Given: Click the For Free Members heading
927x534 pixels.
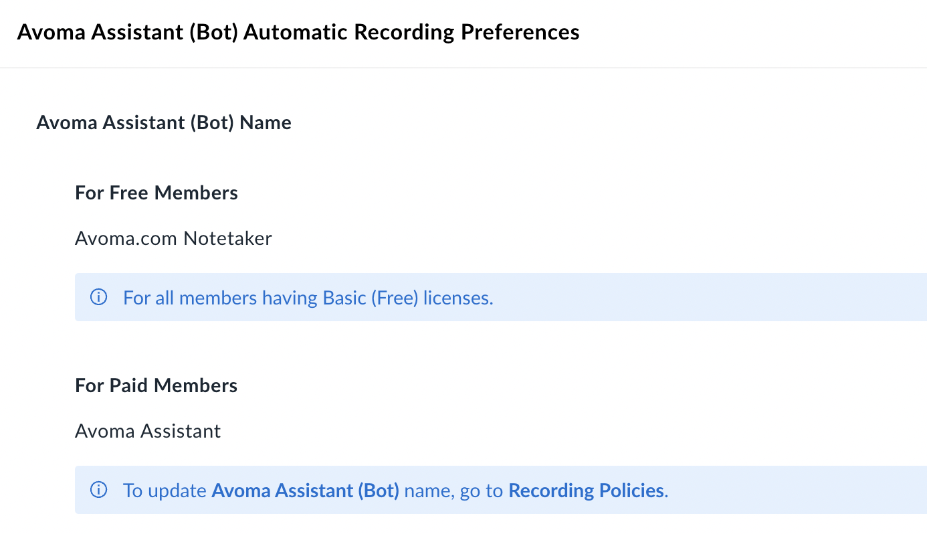Looking at the screenshot, I should click(156, 193).
